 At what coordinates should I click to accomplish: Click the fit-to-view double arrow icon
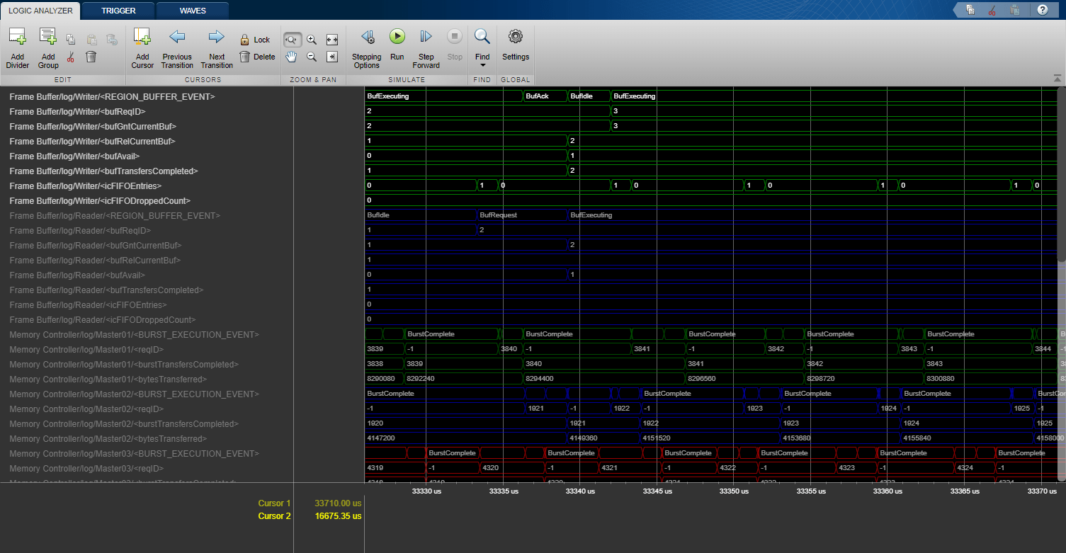click(x=332, y=40)
